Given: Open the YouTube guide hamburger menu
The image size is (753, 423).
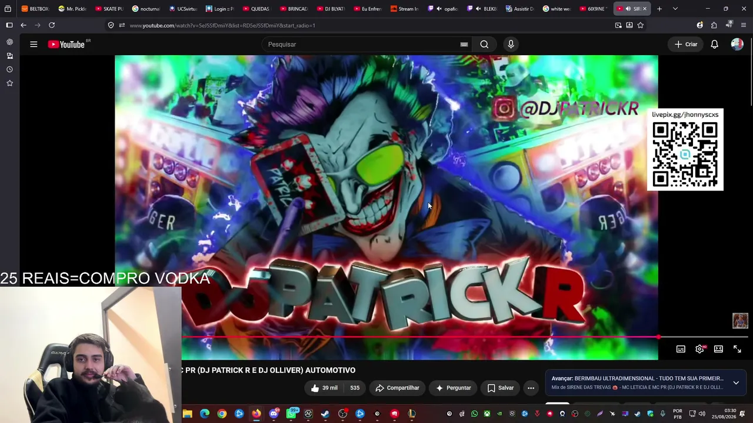Looking at the screenshot, I should (34, 44).
